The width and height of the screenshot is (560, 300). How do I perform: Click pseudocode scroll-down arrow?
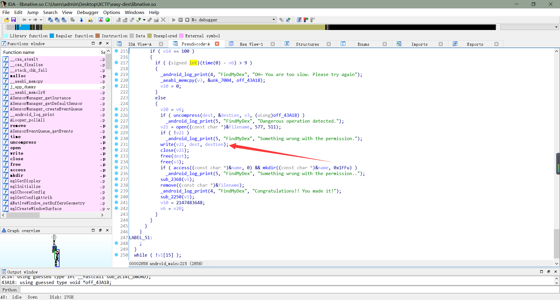click(x=556, y=263)
